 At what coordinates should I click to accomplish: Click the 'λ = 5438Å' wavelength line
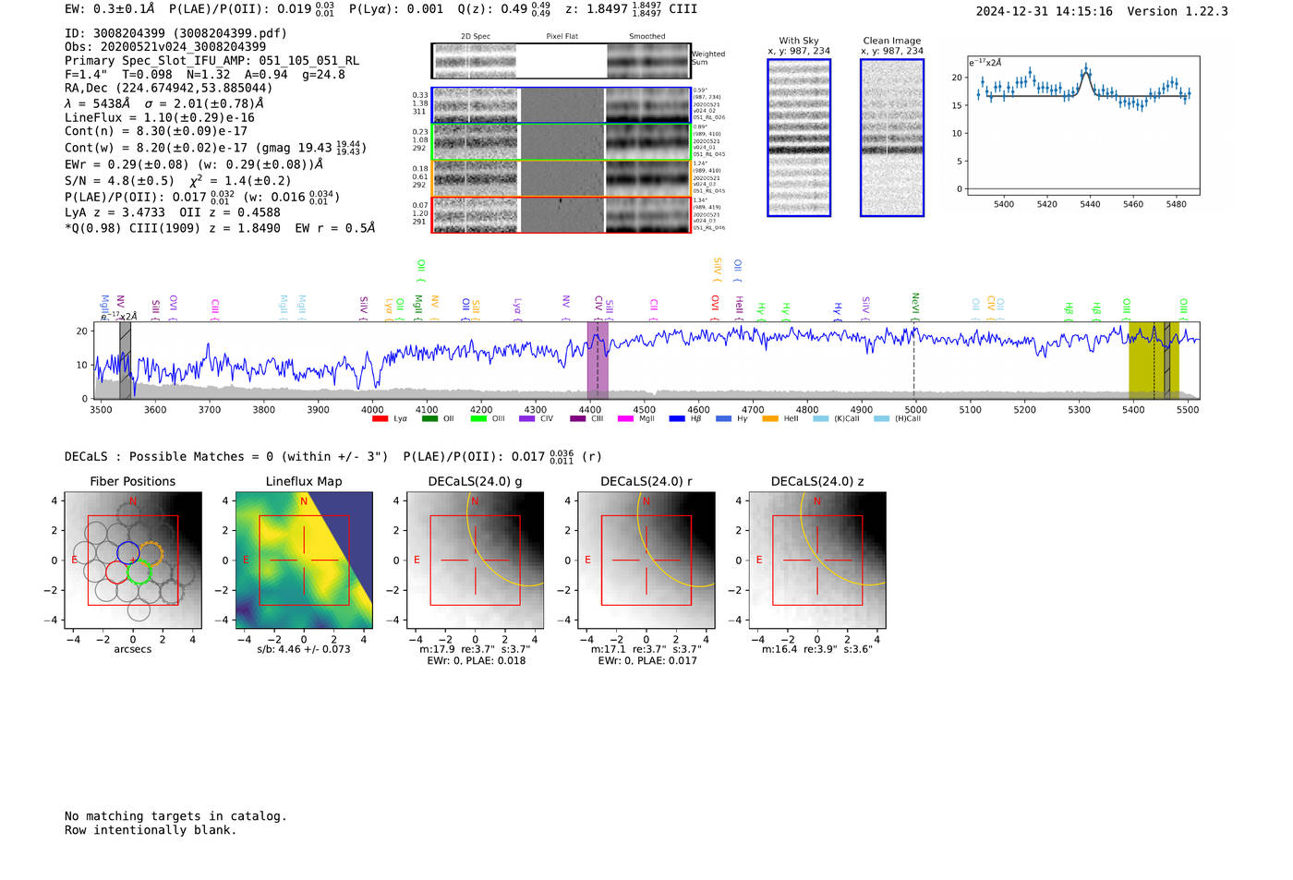(x=98, y=103)
